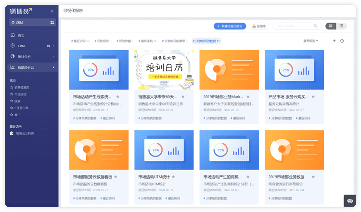Favorite the 2019市场部业务数据 report star

coord(313,177)
